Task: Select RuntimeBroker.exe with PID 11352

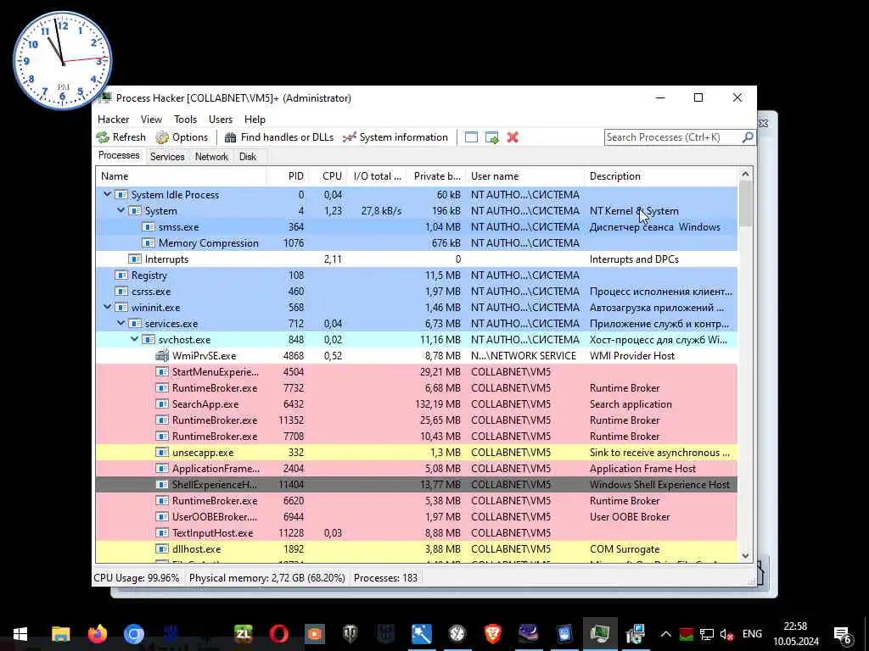Action: pos(416,420)
